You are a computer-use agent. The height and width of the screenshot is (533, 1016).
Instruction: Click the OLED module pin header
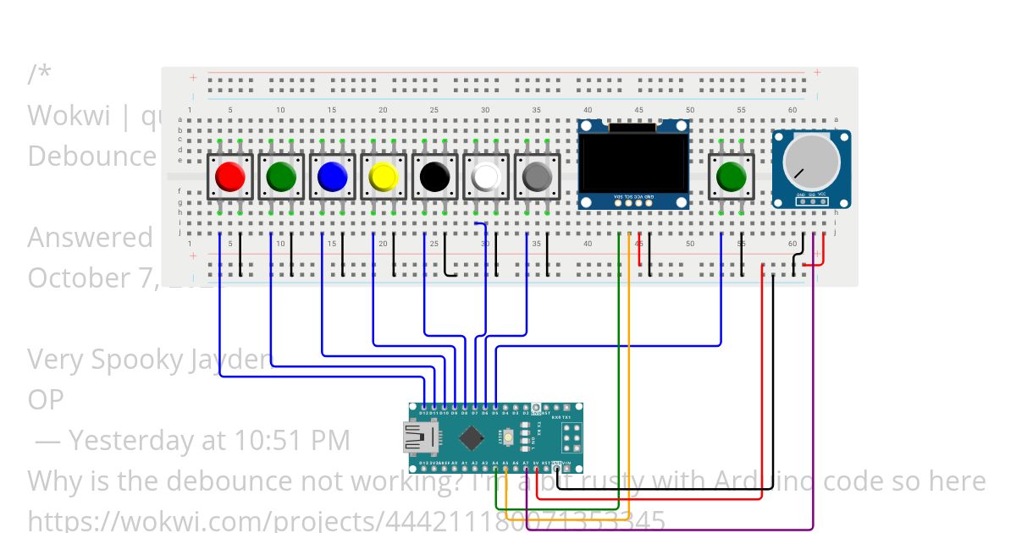point(633,202)
